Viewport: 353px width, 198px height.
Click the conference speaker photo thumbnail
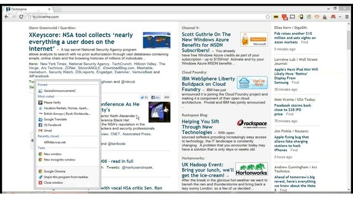coord(159,112)
